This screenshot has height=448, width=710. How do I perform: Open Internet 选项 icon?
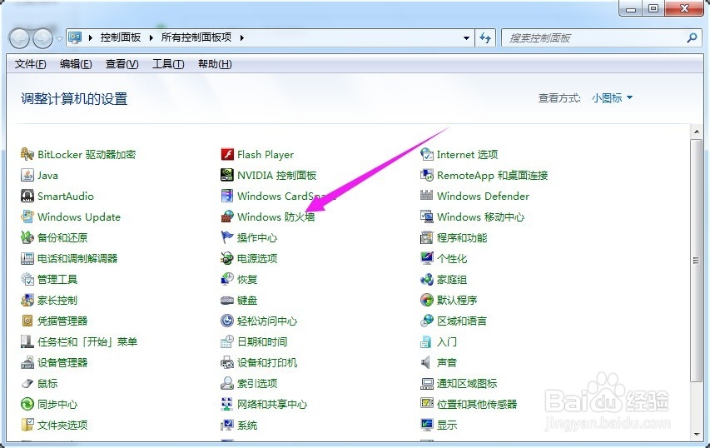pyautogui.click(x=426, y=154)
